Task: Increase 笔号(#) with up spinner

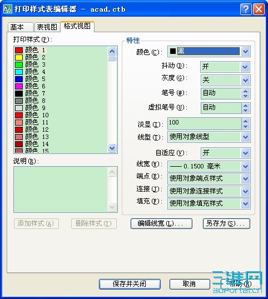Action: click(246, 91)
